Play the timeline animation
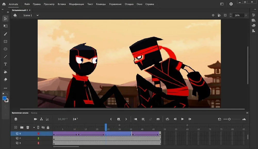258x149 pixels. [182, 119]
